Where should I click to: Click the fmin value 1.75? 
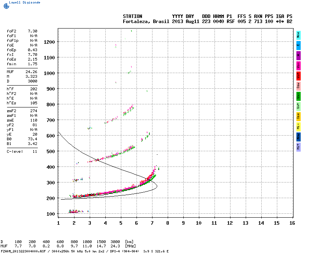click(x=32, y=64)
